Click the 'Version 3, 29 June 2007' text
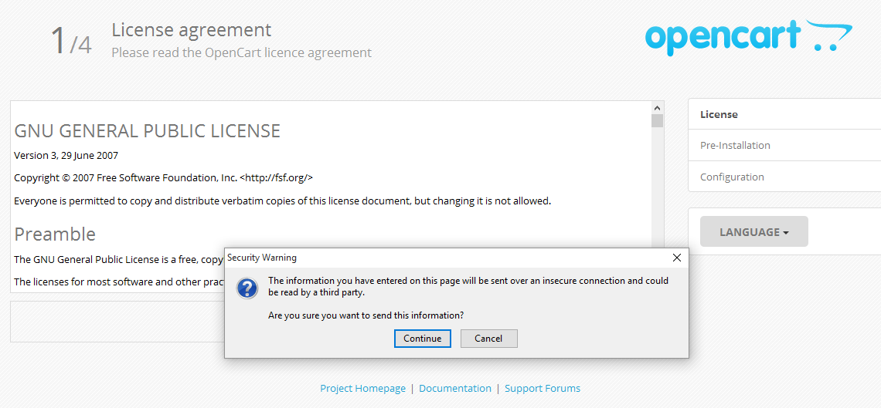 click(66, 155)
